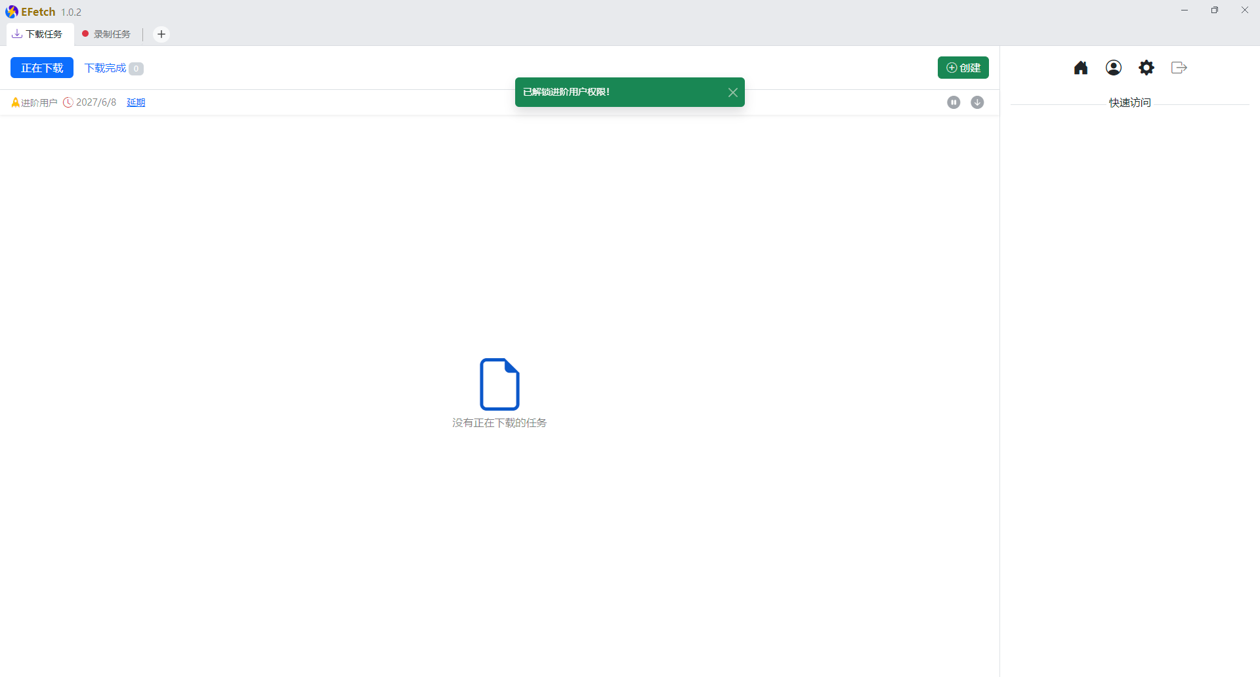The image size is (1260, 677).
Task: Click the logout exit icon
Action: [1179, 68]
